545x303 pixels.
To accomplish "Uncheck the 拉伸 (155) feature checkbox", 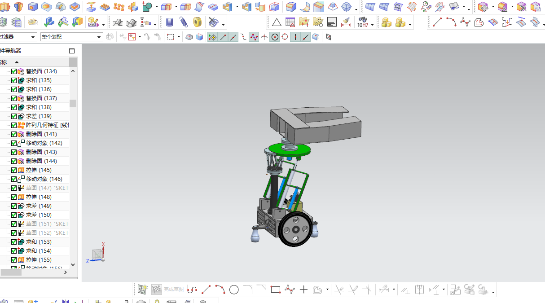I will [14, 260].
